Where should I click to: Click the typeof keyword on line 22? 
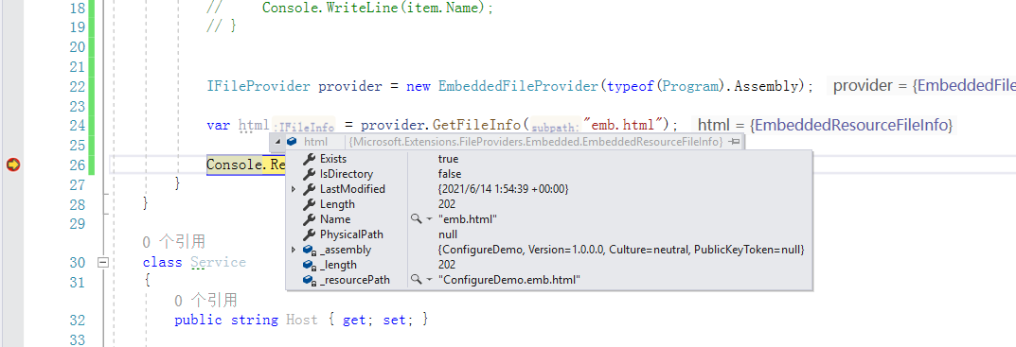pos(630,86)
